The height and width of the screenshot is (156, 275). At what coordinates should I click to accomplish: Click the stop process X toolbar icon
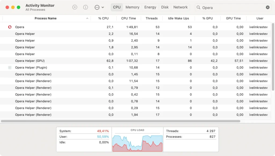tap(75, 7)
